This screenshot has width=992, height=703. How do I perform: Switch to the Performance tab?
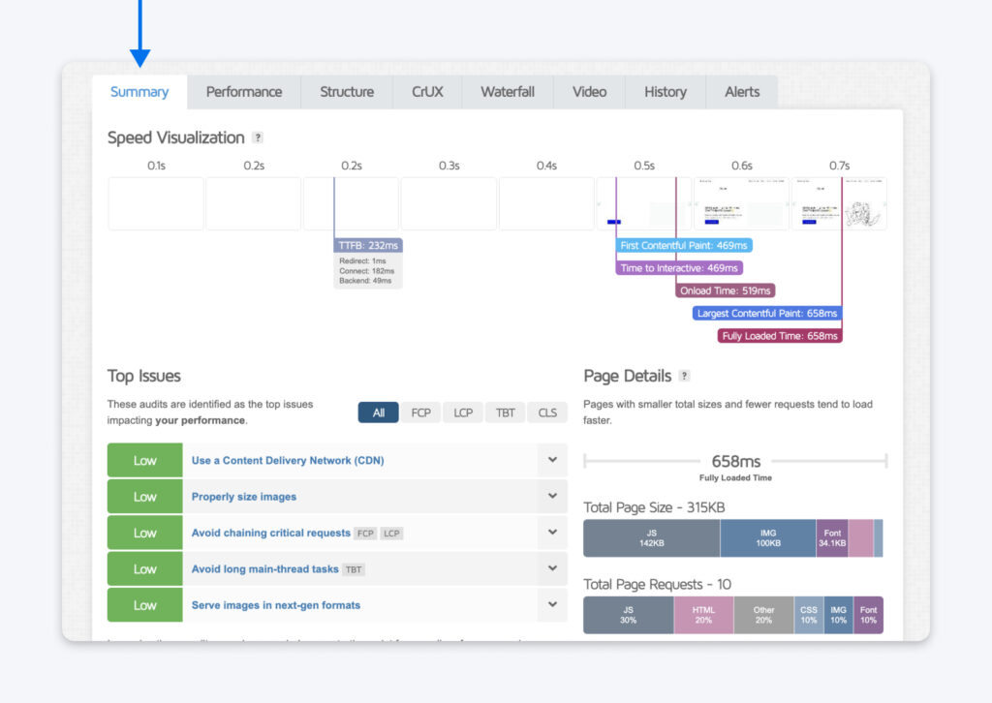click(x=244, y=92)
